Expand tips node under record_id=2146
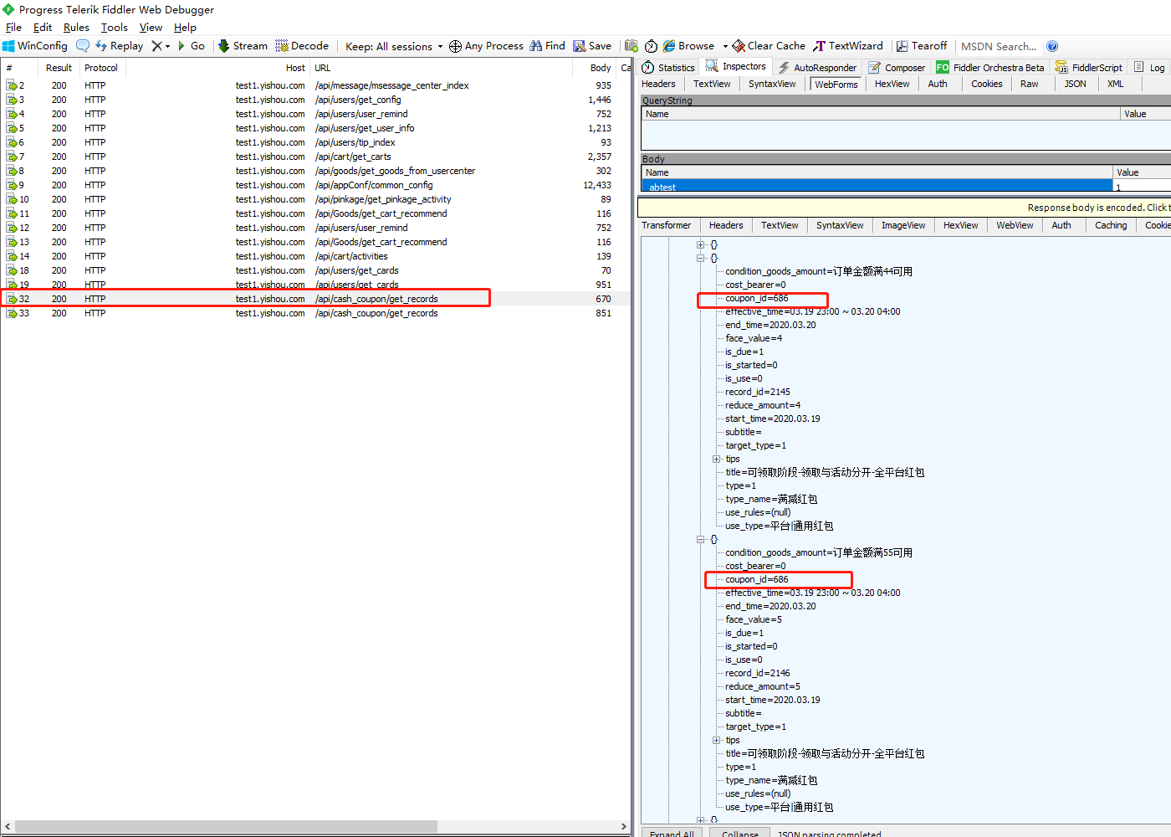The height and width of the screenshot is (837, 1171). (x=716, y=740)
